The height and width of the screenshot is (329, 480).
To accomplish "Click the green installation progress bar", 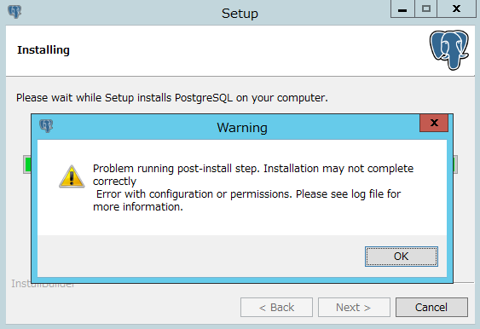I will [x=27, y=164].
